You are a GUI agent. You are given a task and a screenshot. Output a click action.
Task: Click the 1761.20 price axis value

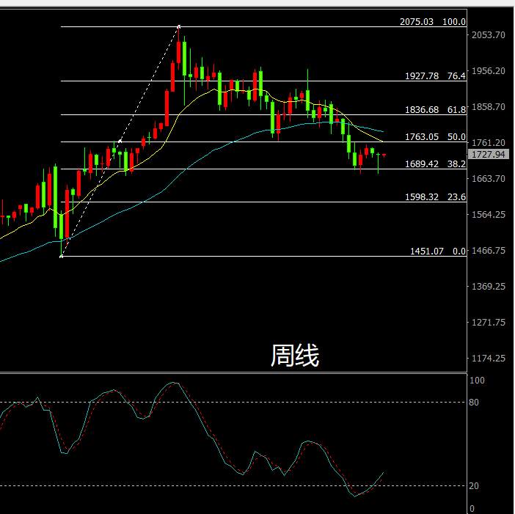[488, 142]
